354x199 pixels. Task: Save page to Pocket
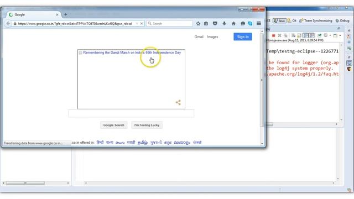pyautogui.click(x=215, y=23)
